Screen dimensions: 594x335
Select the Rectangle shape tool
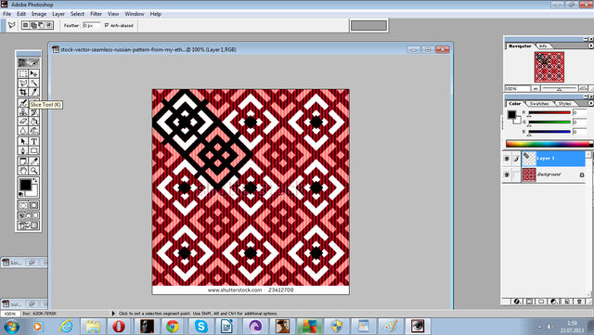pyautogui.click(x=33, y=151)
